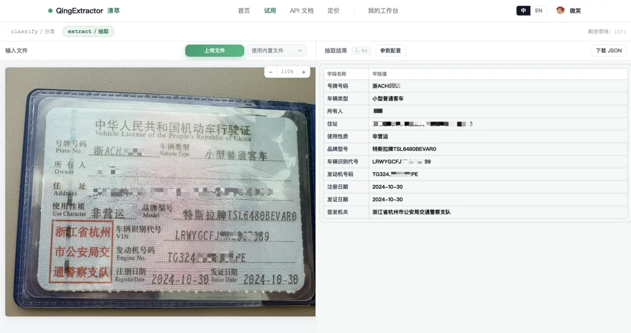This screenshot has width=631, height=333.
Task: Click the 上传文件 upload button
Action: coord(214,51)
